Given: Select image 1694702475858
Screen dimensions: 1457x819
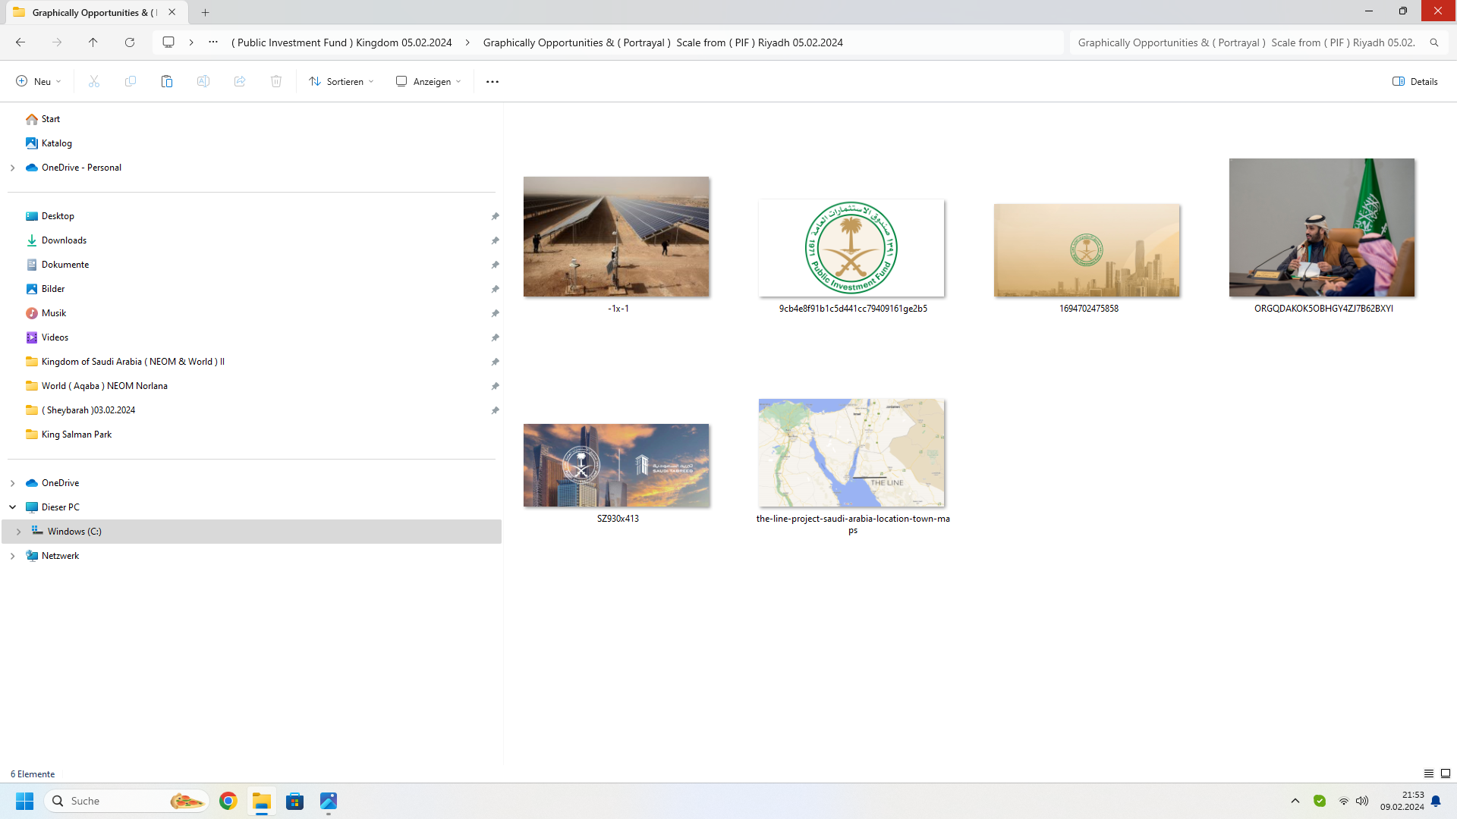Looking at the screenshot, I should tap(1087, 250).
